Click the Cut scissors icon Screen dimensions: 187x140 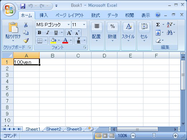[x=26, y=25]
